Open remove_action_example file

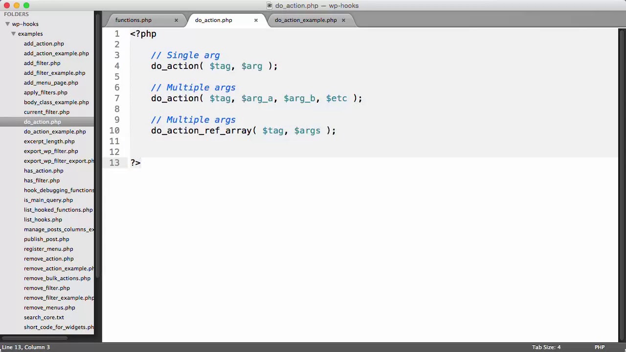(59, 268)
